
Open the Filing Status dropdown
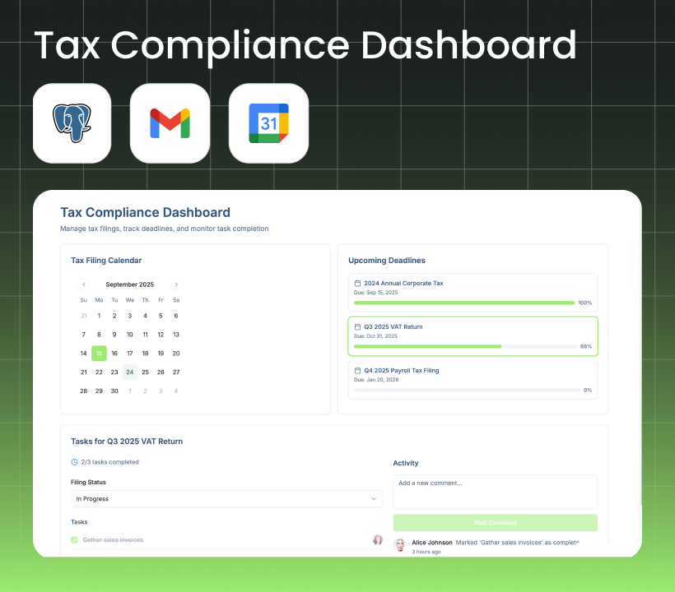[226, 499]
